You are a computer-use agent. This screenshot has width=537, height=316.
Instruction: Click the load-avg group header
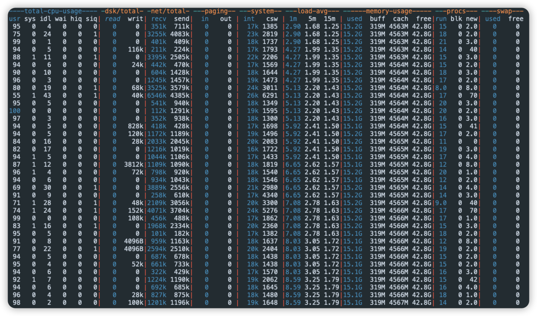coord(312,11)
